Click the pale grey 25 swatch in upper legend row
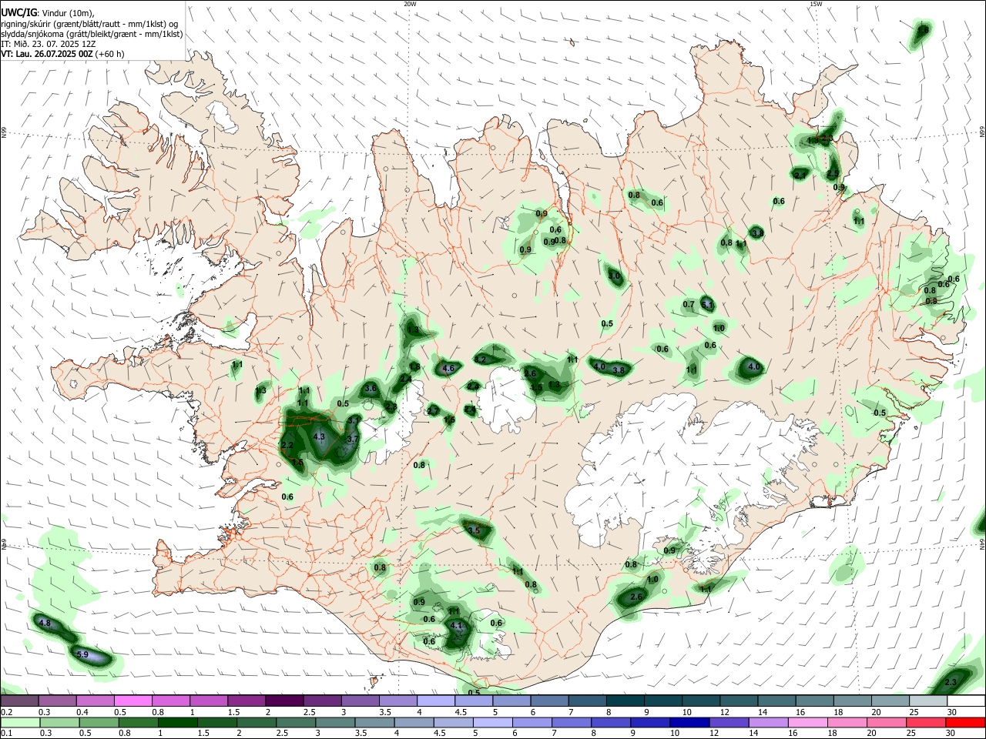Image resolution: width=986 pixels, height=739 pixels. pyautogui.click(x=927, y=701)
